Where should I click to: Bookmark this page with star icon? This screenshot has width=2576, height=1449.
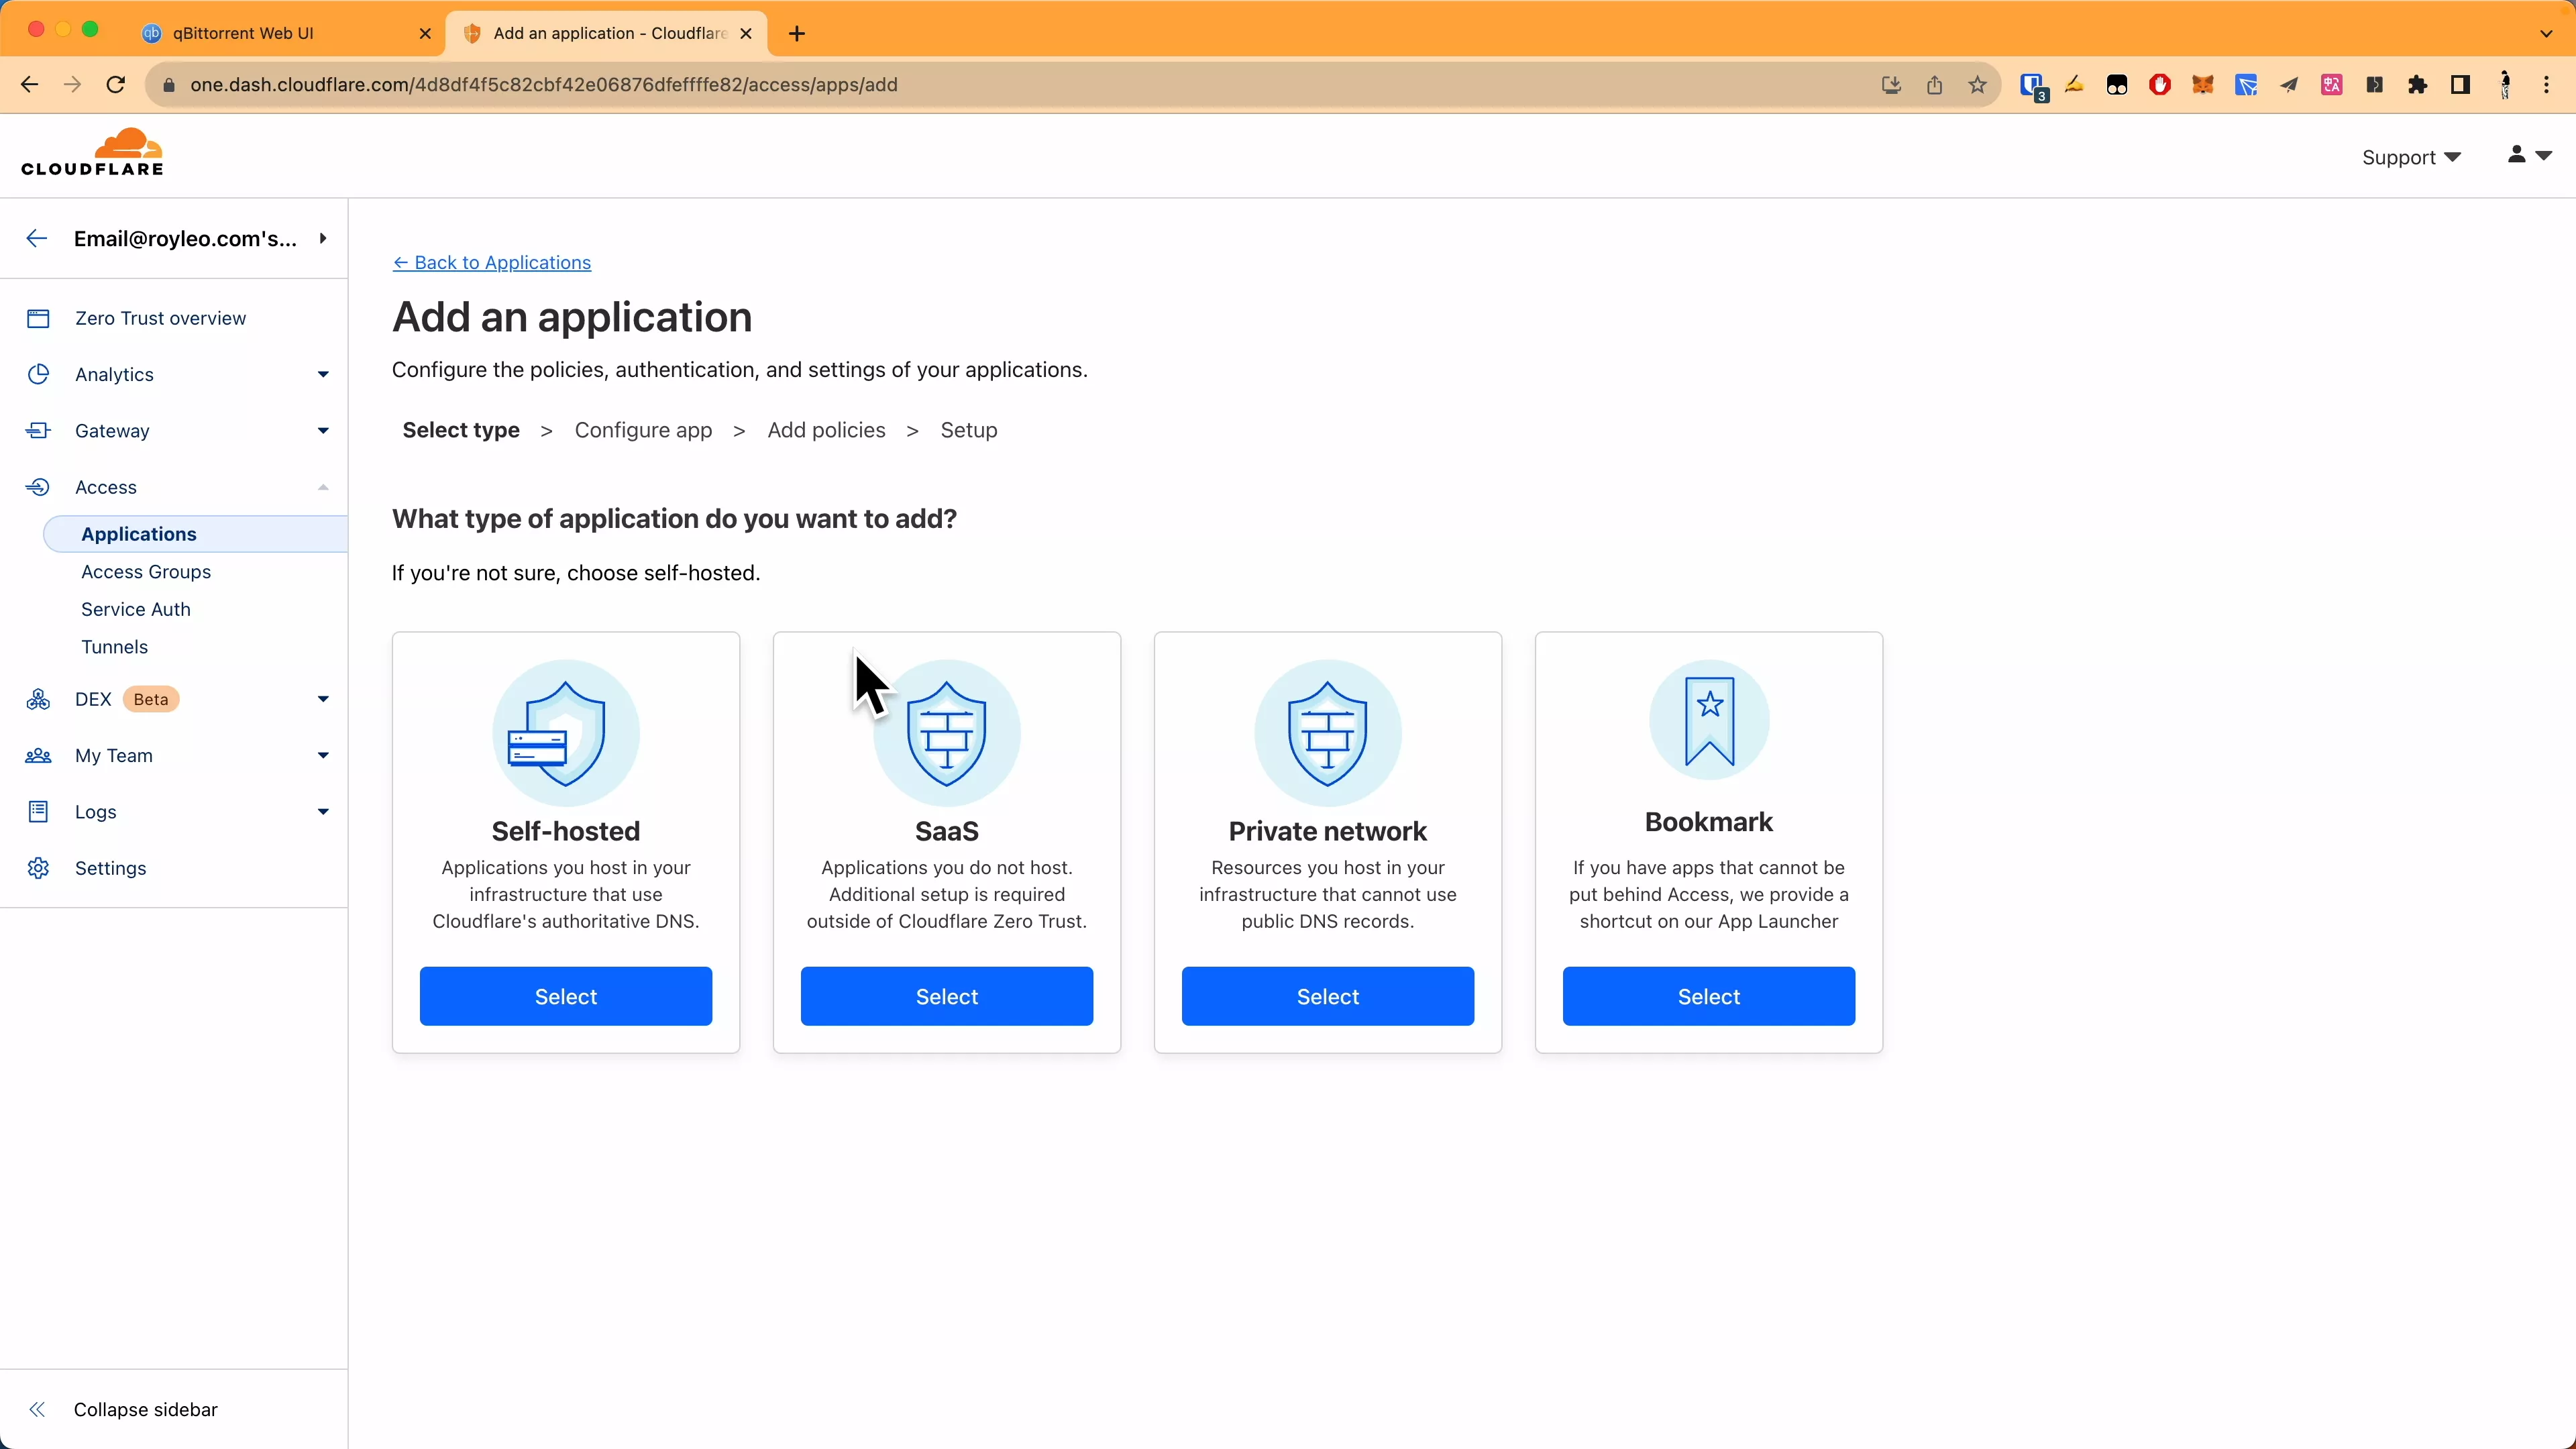coord(1977,85)
